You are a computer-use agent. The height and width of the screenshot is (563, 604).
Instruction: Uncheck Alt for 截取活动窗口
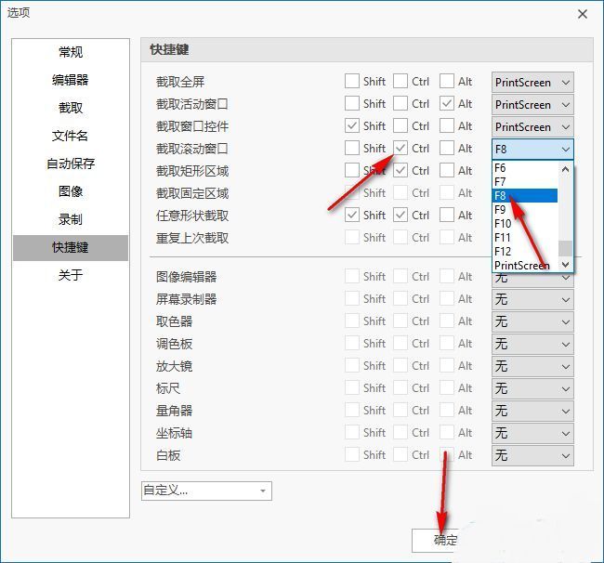point(447,104)
